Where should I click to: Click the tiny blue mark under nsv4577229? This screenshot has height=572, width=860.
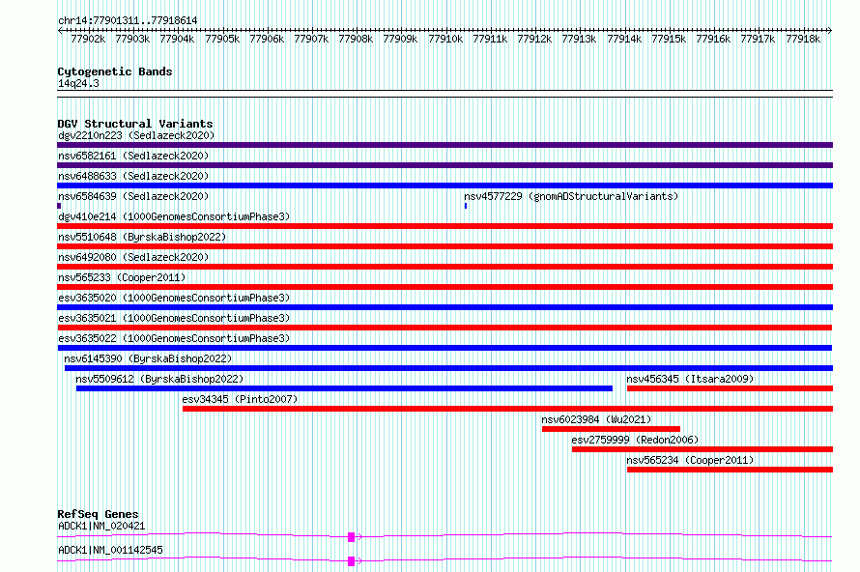coord(466,206)
